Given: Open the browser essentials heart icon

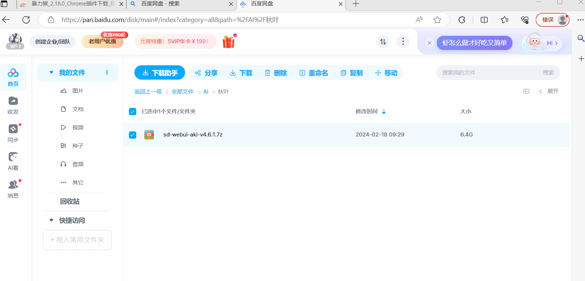Looking at the screenshot, I should (525, 20).
